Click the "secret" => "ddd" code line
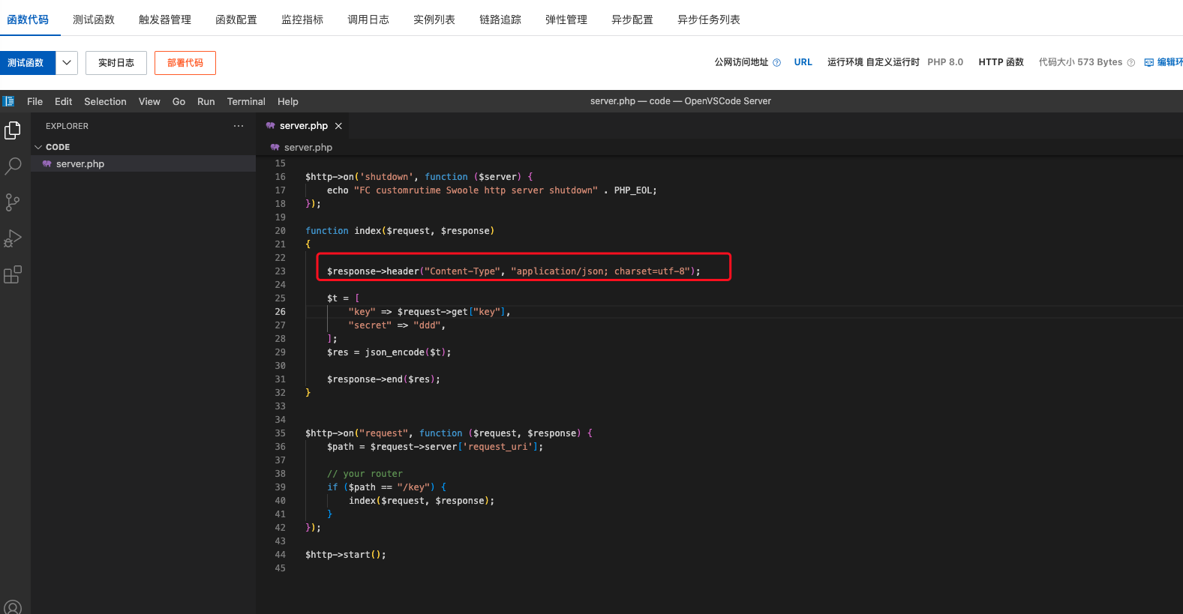Viewport: 1183px width, 614px height. click(396, 325)
